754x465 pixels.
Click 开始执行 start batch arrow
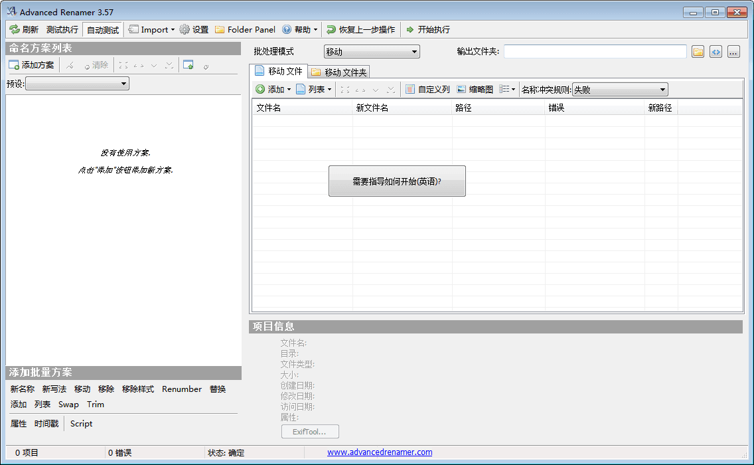410,29
